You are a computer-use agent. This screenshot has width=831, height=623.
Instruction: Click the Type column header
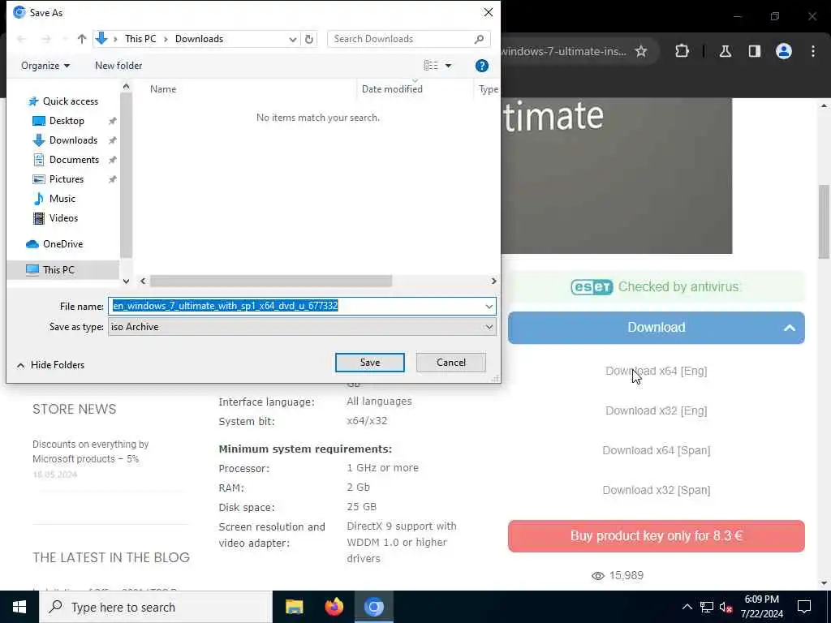pos(488,89)
